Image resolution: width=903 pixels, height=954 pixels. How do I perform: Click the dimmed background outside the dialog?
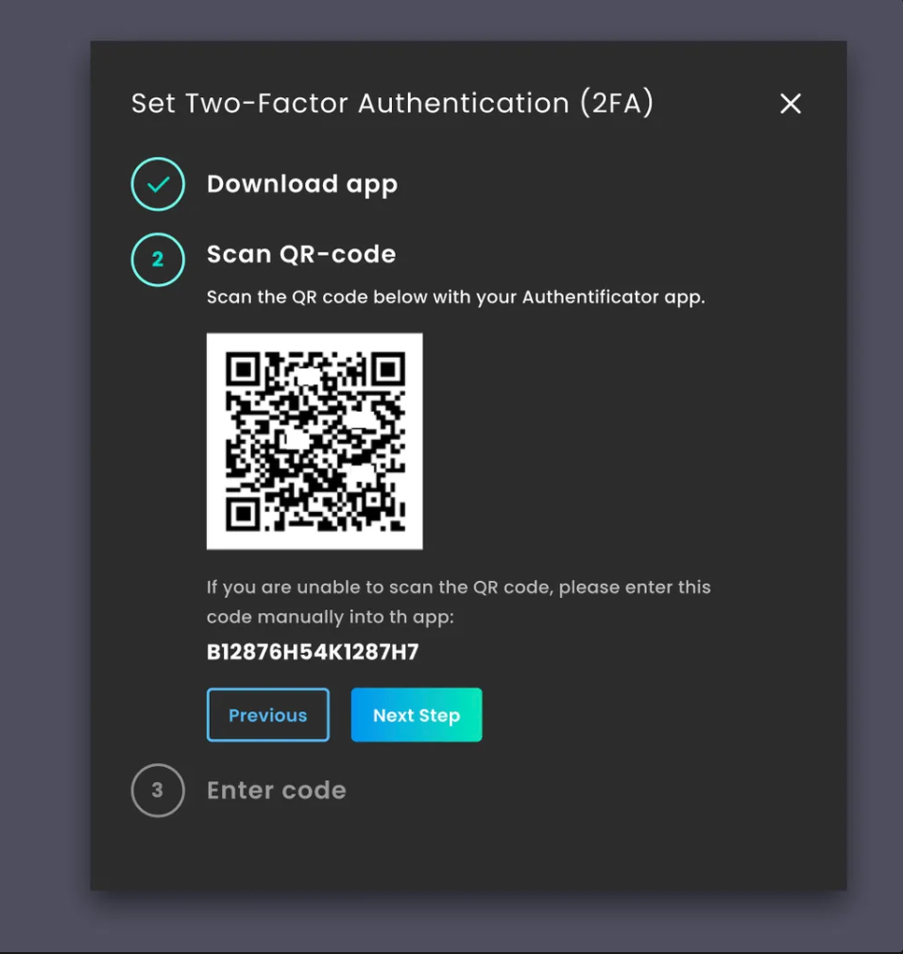click(x=43, y=474)
